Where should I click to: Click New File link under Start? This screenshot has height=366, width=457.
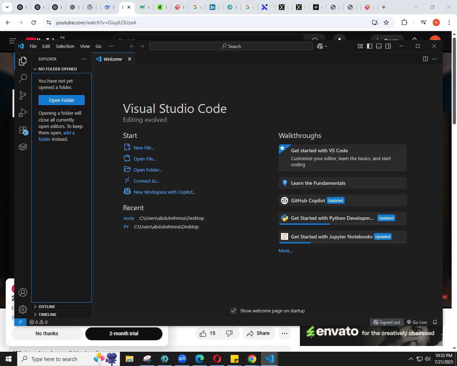[x=144, y=148]
